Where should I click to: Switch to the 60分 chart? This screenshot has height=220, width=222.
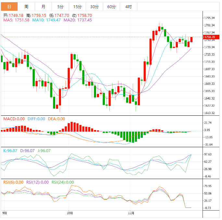111,6
